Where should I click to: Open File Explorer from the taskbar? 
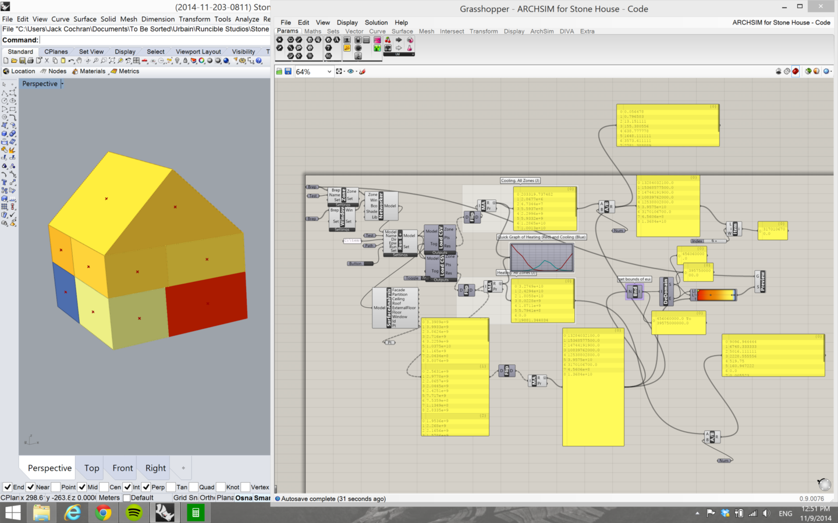point(42,513)
